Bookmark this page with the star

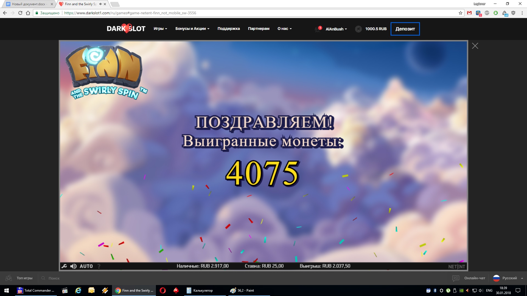(x=461, y=13)
